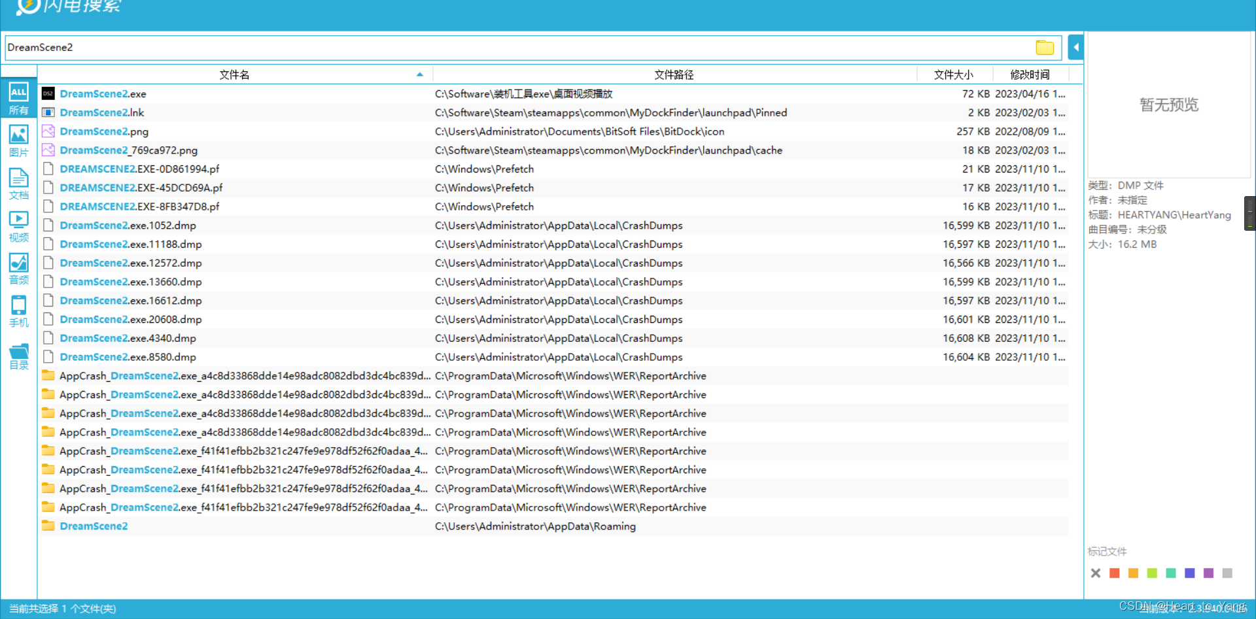Viewport: 1256px width, 619px height.
Task: Select the ALL (所有) files category
Action: 18,99
